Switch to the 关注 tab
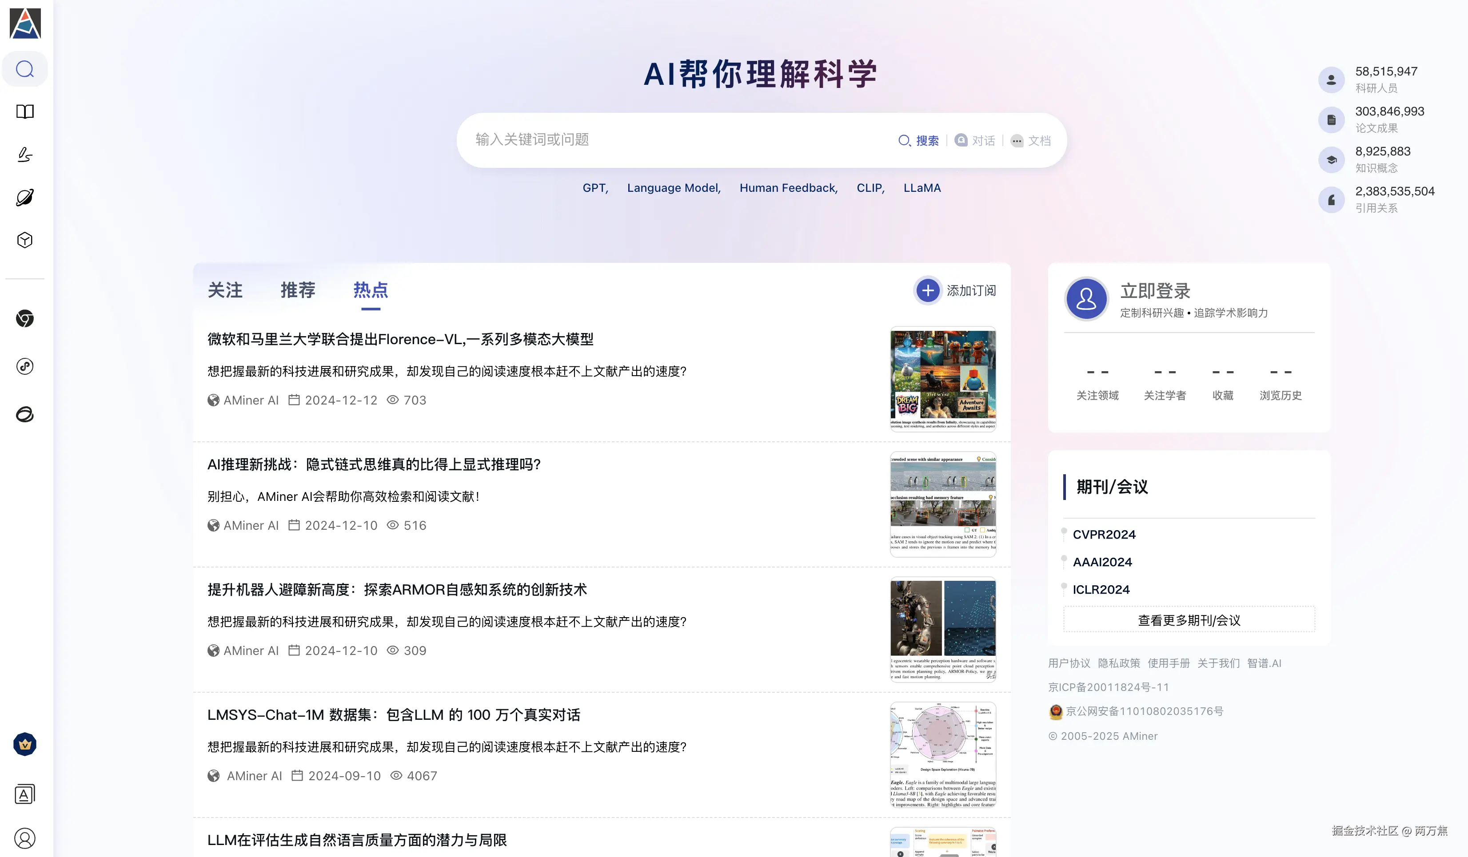 tap(225, 290)
